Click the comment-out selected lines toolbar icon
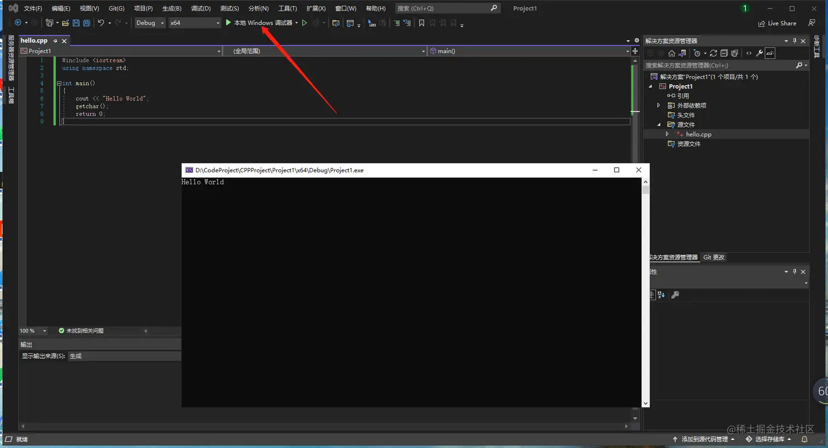Image resolution: width=828 pixels, height=448 pixels. tap(397, 23)
